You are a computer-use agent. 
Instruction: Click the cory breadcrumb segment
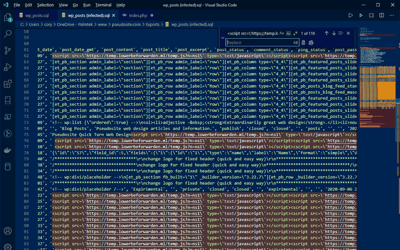click(x=48, y=24)
